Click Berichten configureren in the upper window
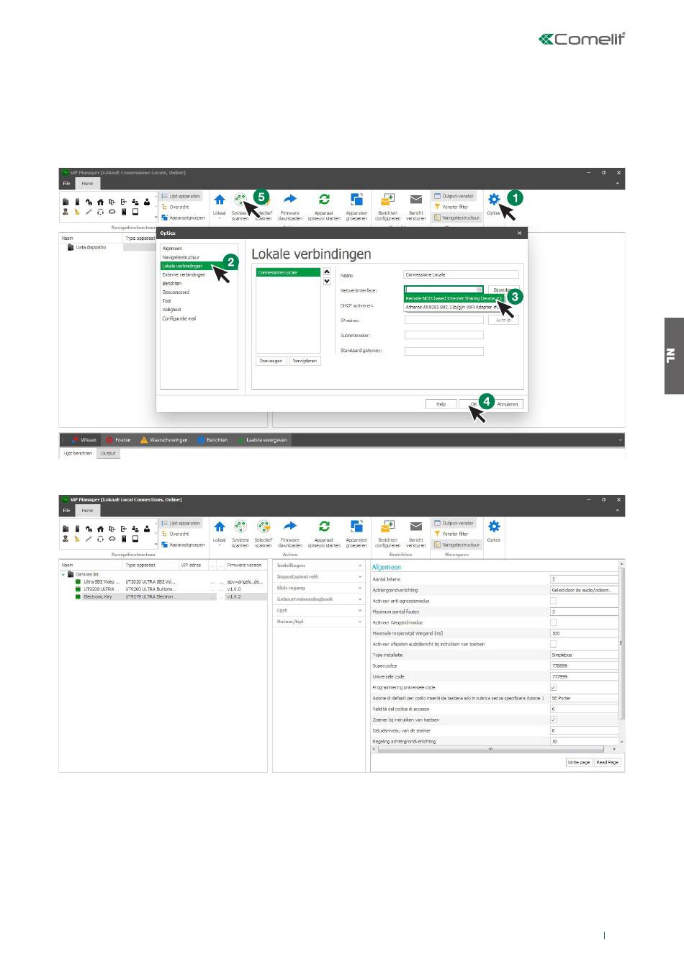Image resolution: width=684 pixels, height=971 pixels. (x=388, y=205)
